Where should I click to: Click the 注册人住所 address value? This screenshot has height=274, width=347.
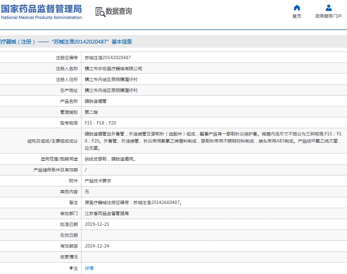tap(111, 80)
